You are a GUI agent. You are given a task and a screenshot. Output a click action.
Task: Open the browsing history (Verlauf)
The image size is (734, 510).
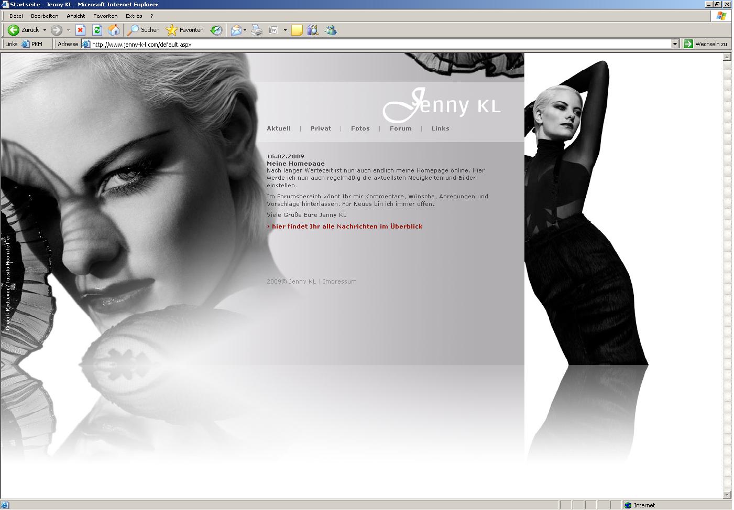[x=216, y=30]
